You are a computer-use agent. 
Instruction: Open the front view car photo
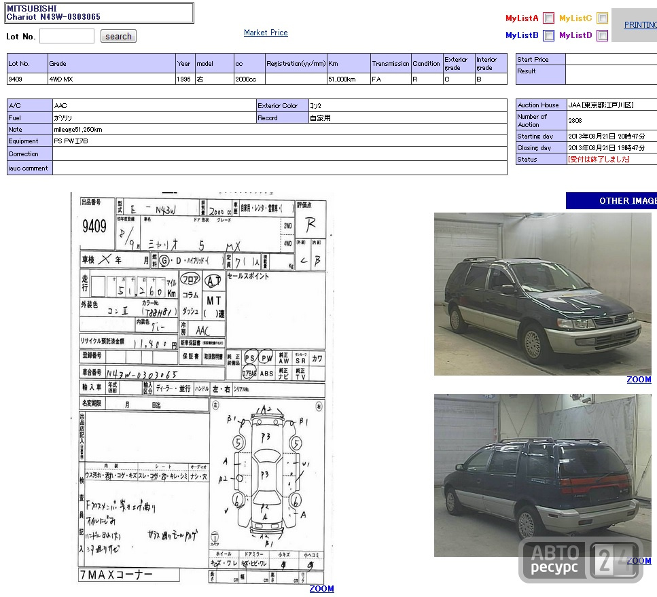coord(543,294)
